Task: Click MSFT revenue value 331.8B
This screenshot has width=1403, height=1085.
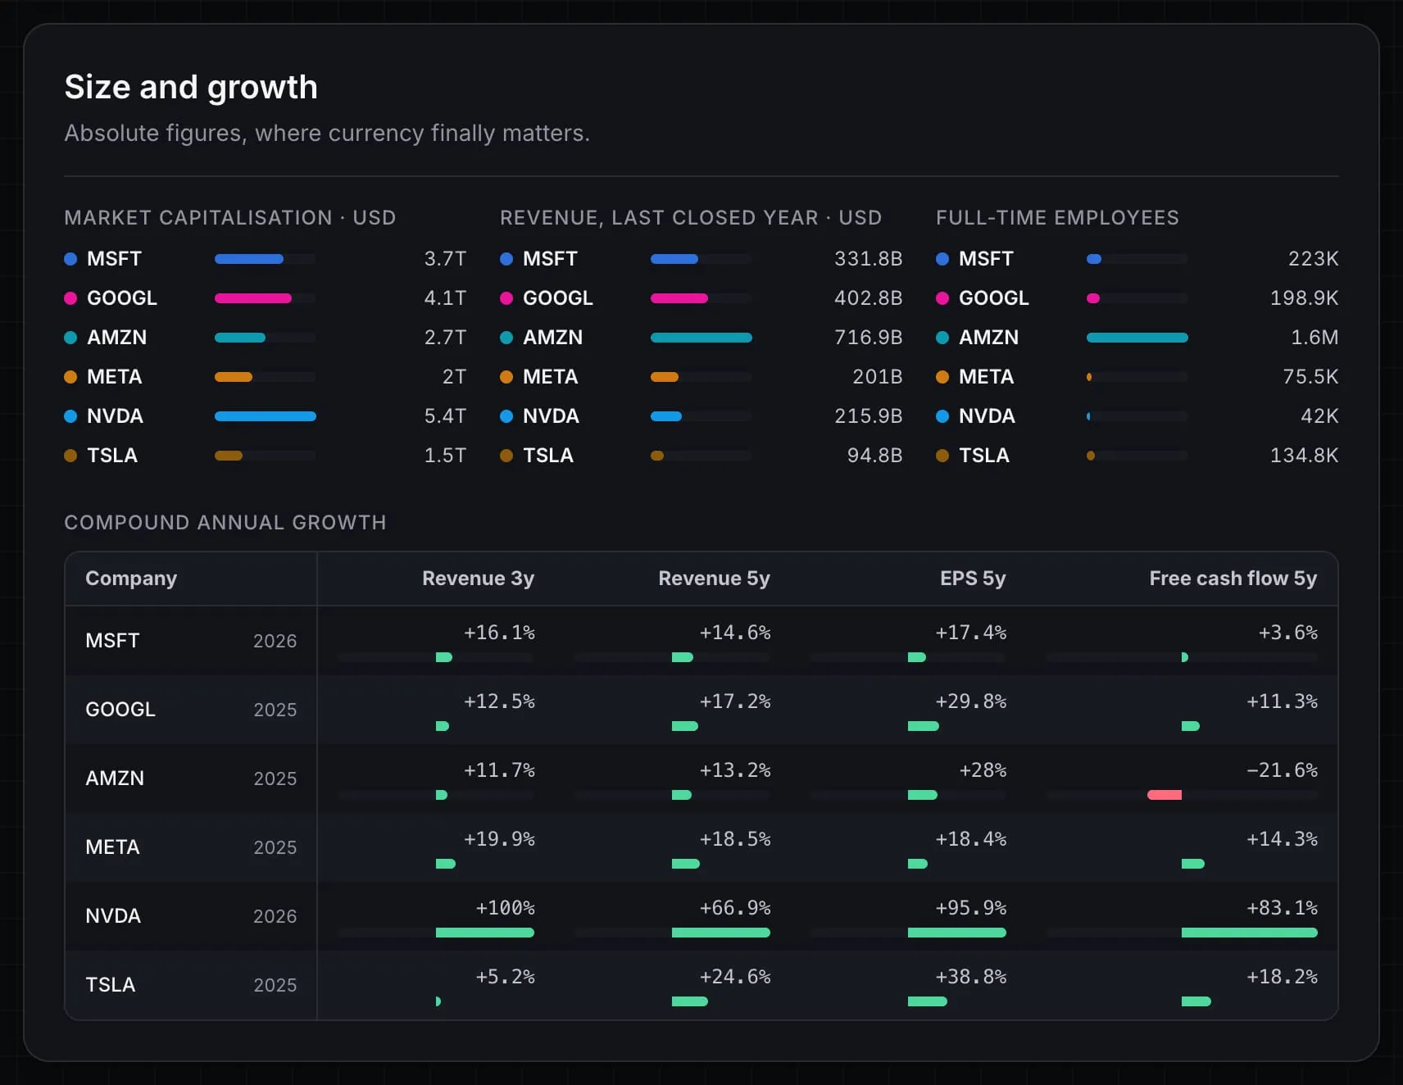Action: pyautogui.click(x=869, y=259)
